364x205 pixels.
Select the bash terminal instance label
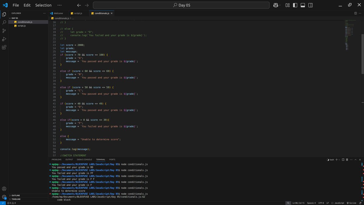(330, 160)
